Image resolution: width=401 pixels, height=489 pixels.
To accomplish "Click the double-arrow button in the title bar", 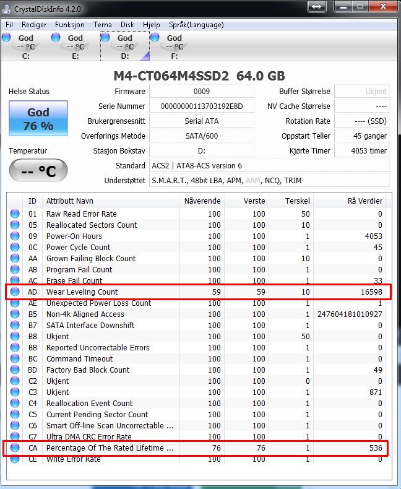I will pos(316,7).
